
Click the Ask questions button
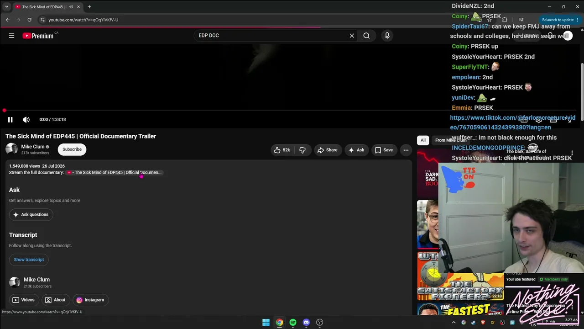[x=31, y=214]
